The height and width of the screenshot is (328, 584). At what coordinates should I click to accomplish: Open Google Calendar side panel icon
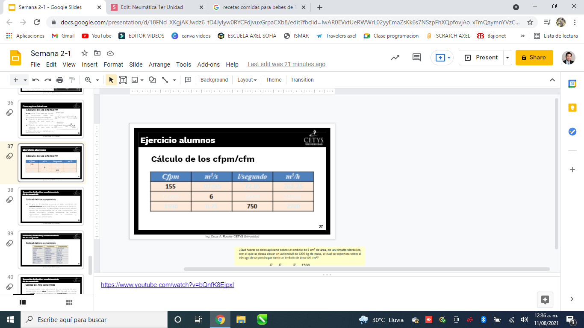coord(572,84)
